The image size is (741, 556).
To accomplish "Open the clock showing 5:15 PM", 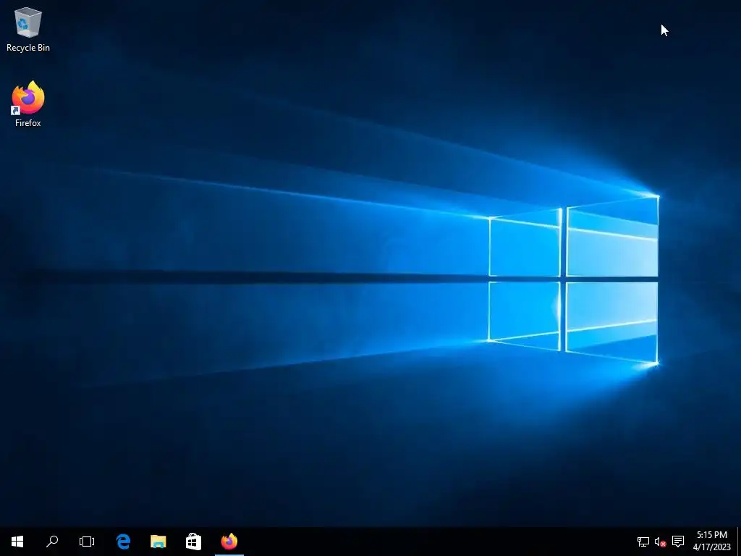I will (712, 542).
